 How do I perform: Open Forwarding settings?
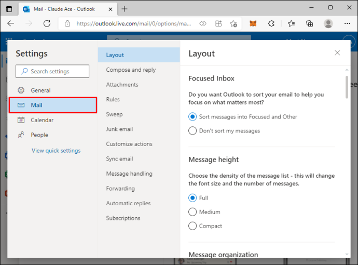click(139, 189)
